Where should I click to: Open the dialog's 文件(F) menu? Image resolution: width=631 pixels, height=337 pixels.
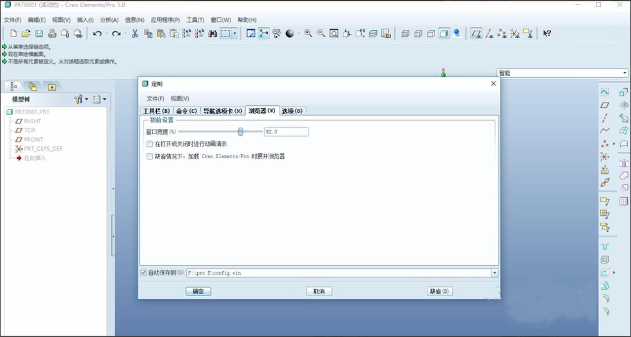156,99
